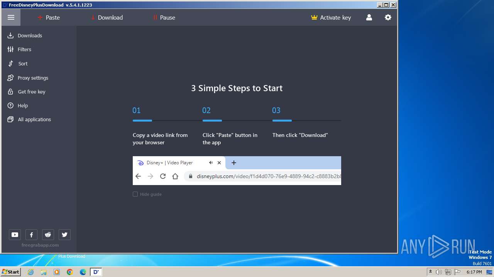Click the Filters sliders icon
This screenshot has height=277, width=494.
10,49
